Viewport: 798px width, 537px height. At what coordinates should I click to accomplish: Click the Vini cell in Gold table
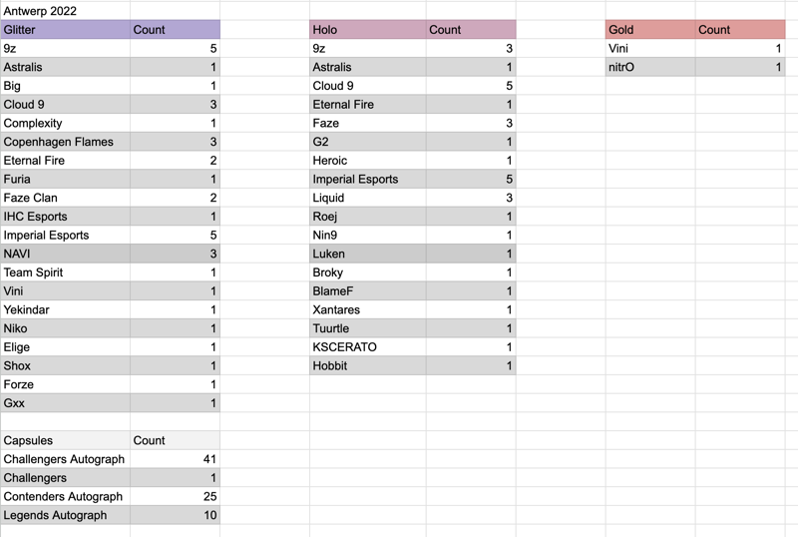pyautogui.click(x=650, y=48)
